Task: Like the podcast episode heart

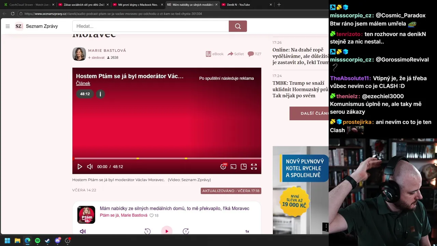Action: click(x=152, y=216)
